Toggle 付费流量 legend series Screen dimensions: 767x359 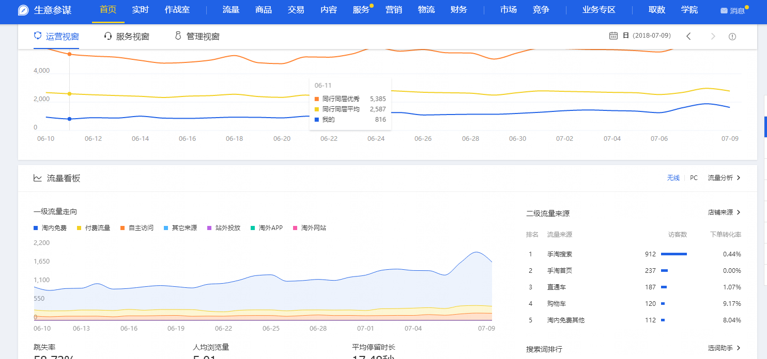[x=94, y=228]
